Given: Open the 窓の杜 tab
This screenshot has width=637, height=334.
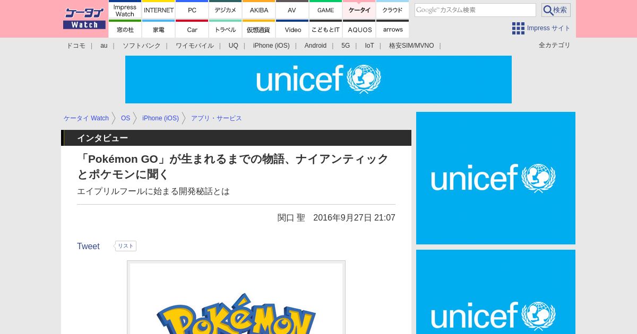Looking at the screenshot, I should [x=125, y=29].
